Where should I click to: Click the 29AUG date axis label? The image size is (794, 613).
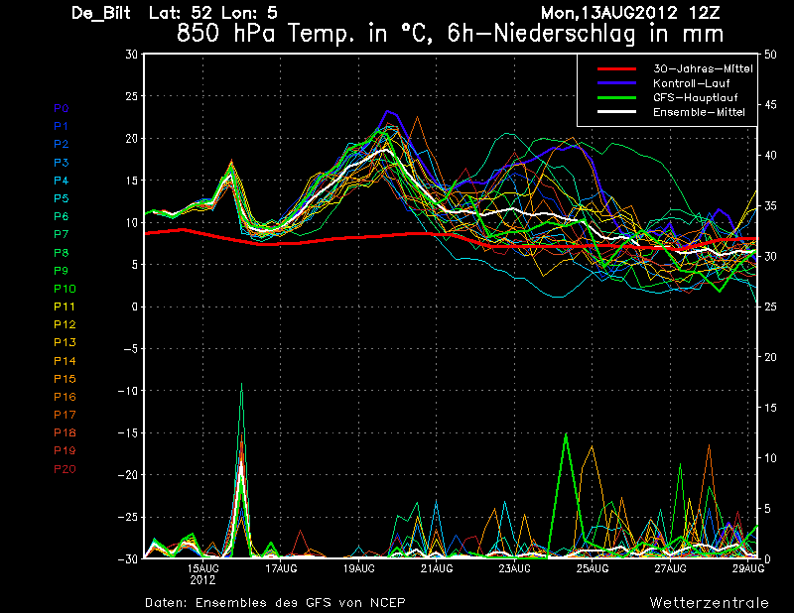pyautogui.click(x=748, y=568)
